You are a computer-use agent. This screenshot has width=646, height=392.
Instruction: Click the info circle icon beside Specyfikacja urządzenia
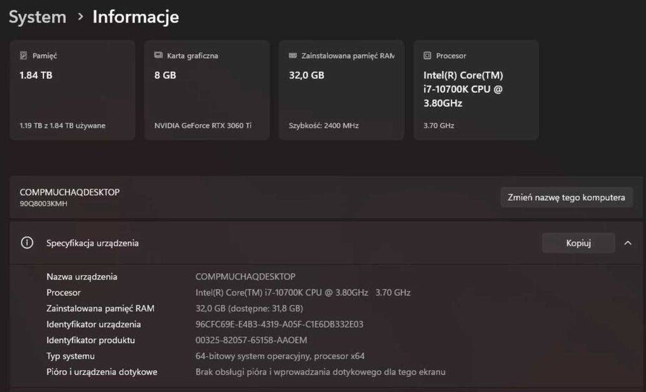pos(27,243)
